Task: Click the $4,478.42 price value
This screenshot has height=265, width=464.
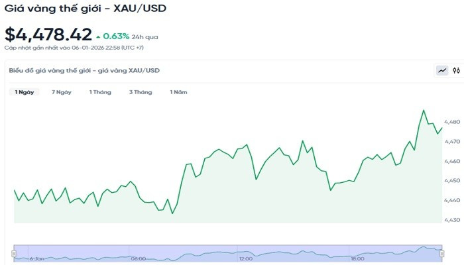Action: tap(48, 34)
